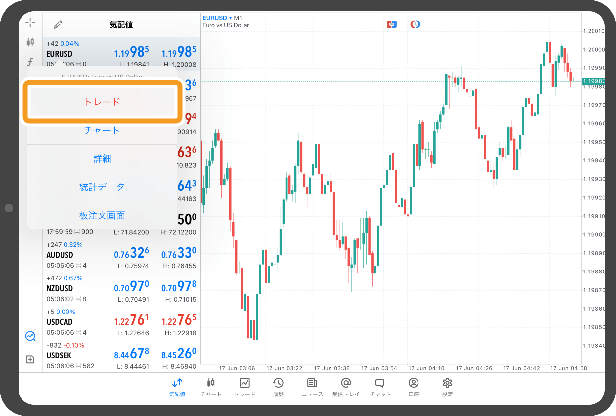The height and width of the screenshot is (416, 616).
Task: Tap the 1.19900 price scale label
Action: point(594,235)
